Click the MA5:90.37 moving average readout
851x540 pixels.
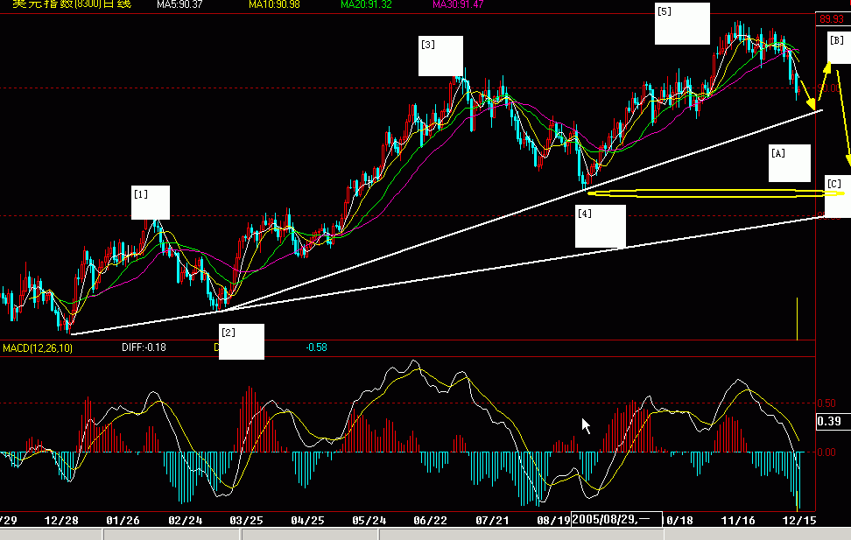coord(179,4)
